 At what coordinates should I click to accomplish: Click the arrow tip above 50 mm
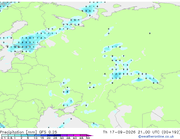pyautogui.click(x=90, y=135)
